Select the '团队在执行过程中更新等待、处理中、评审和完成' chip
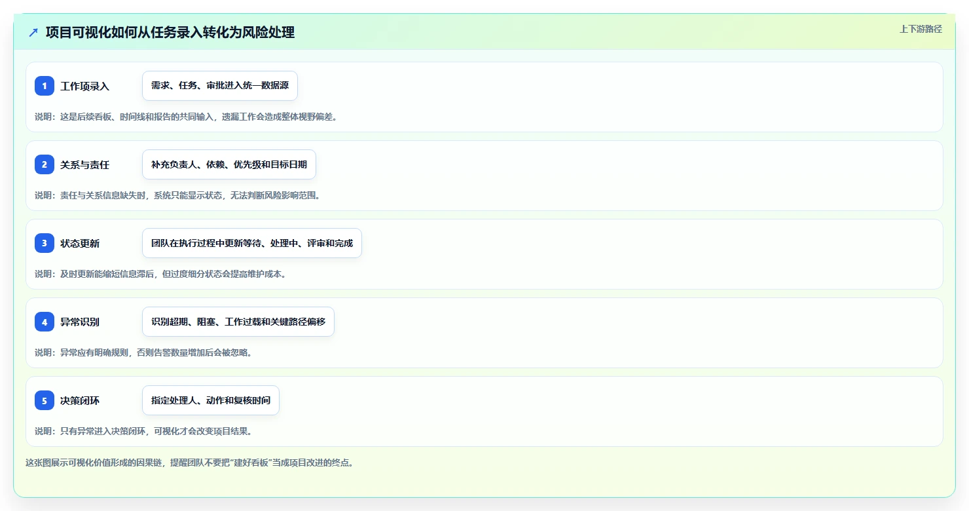 pos(252,243)
